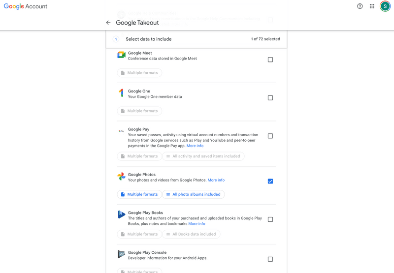This screenshot has width=394, height=273.
Task: Tick the Google Pay checkbox
Action: coord(270,136)
